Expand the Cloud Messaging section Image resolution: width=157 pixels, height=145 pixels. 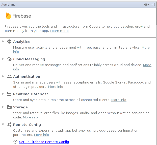coord(3,59)
